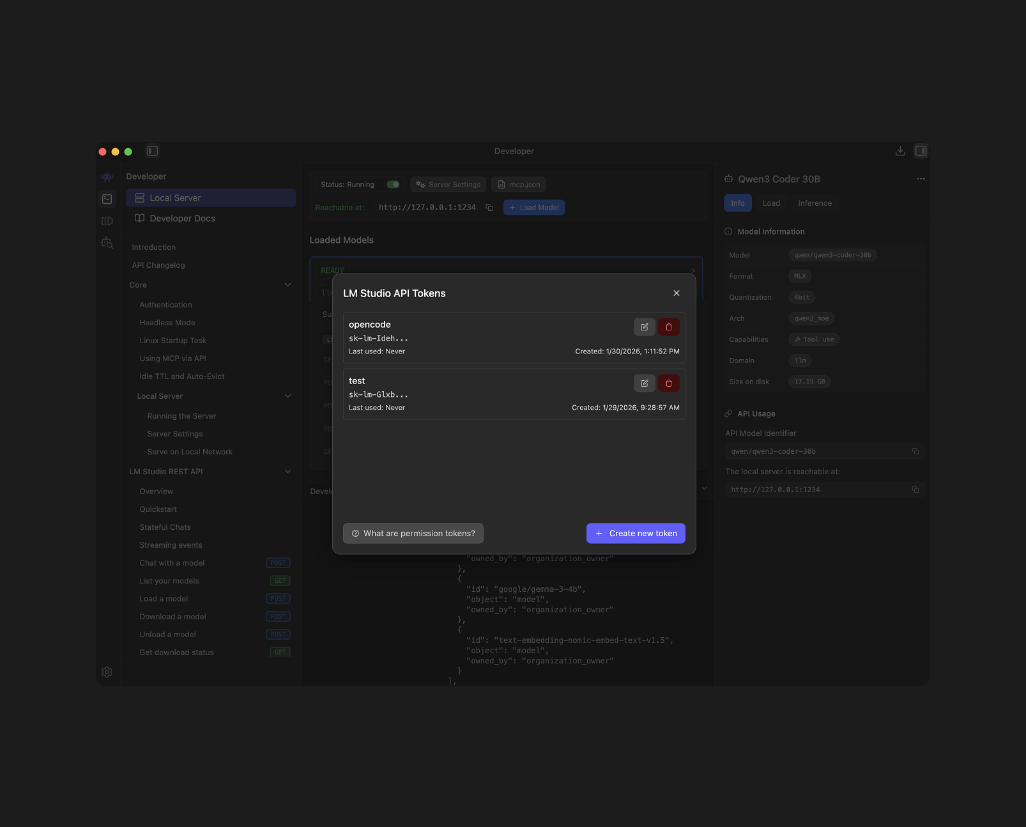Toggle the server Status Running switch

(x=393, y=184)
